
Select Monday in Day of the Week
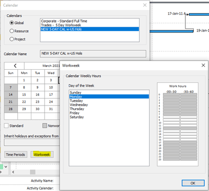coord(109,97)
